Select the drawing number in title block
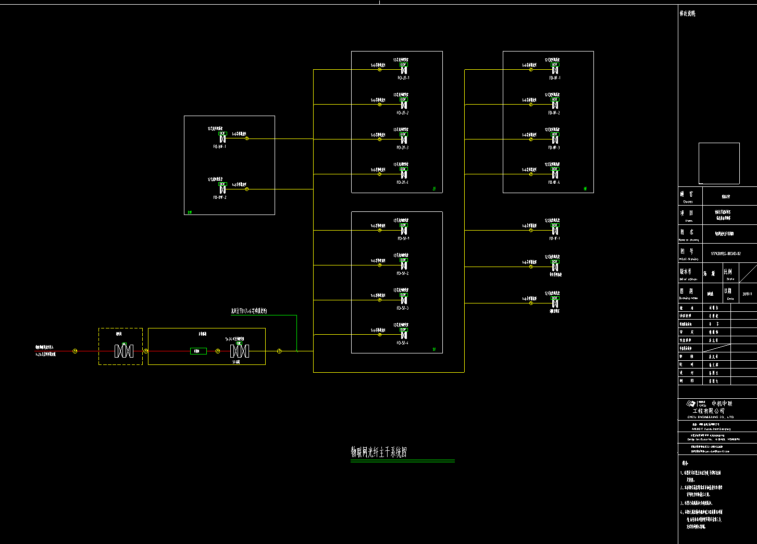 pyautogui.click(x=726, y=254)
